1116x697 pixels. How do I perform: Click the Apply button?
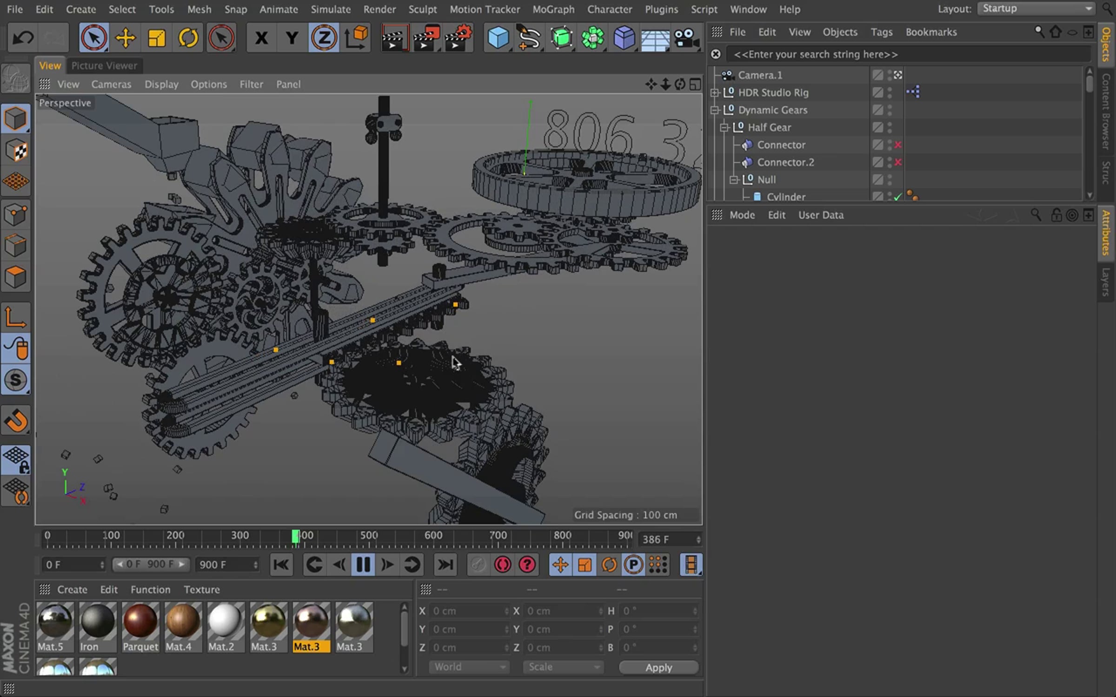(x=659, y=667)
